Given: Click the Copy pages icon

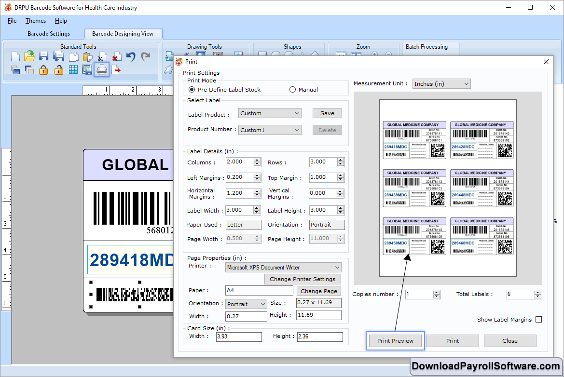Looking at the screenshot, I should pos(73,57).
